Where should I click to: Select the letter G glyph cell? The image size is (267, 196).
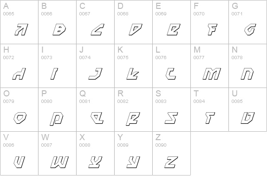point(247,22)
